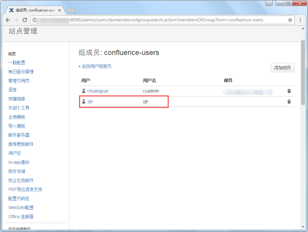Image resolution: width=308 pixels, height=232 pixels.
Task: Select the 组成员: confluence-users browser tab
Action: [35, 10]
